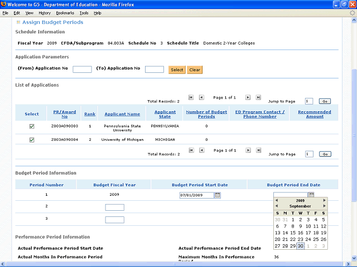Click previous page arrow in top pagination
Screen dimensions: 357x267
point(201,97)
